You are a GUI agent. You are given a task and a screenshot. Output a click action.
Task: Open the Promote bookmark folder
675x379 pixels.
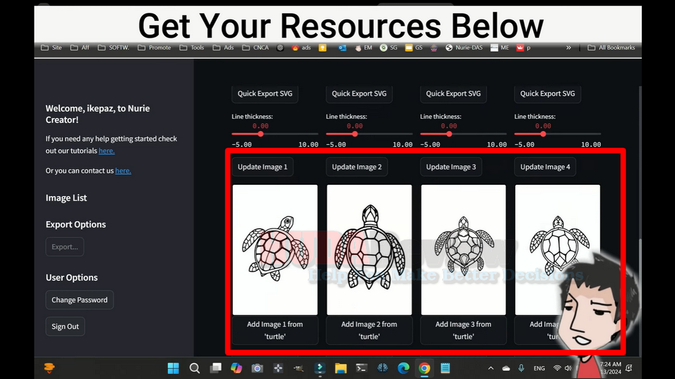coord(154,48)
